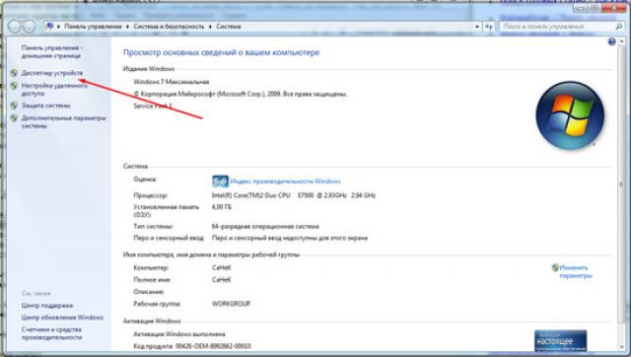Click processor value Intel Core2 Duo CPU

click(x=294, y=195)
